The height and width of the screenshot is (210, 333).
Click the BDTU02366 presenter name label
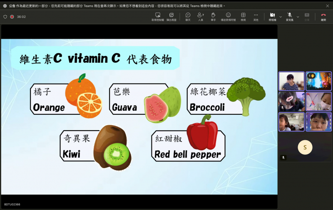12,205
